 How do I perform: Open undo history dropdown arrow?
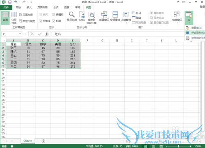tap(19, 2)
